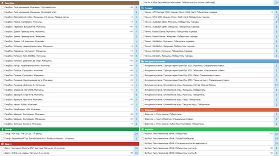Check Теннис ATP Мастерс 1000 Индиан-Уэллс row

142,12
